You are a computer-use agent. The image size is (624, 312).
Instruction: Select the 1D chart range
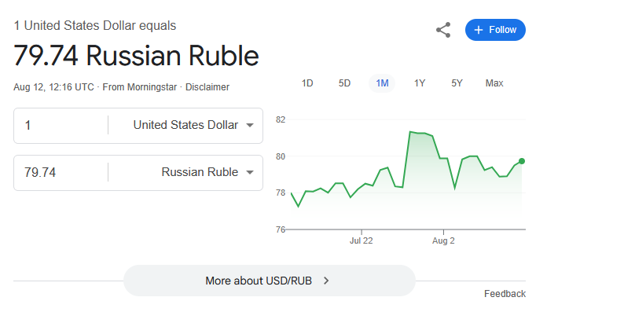click(x=307, y=83)
